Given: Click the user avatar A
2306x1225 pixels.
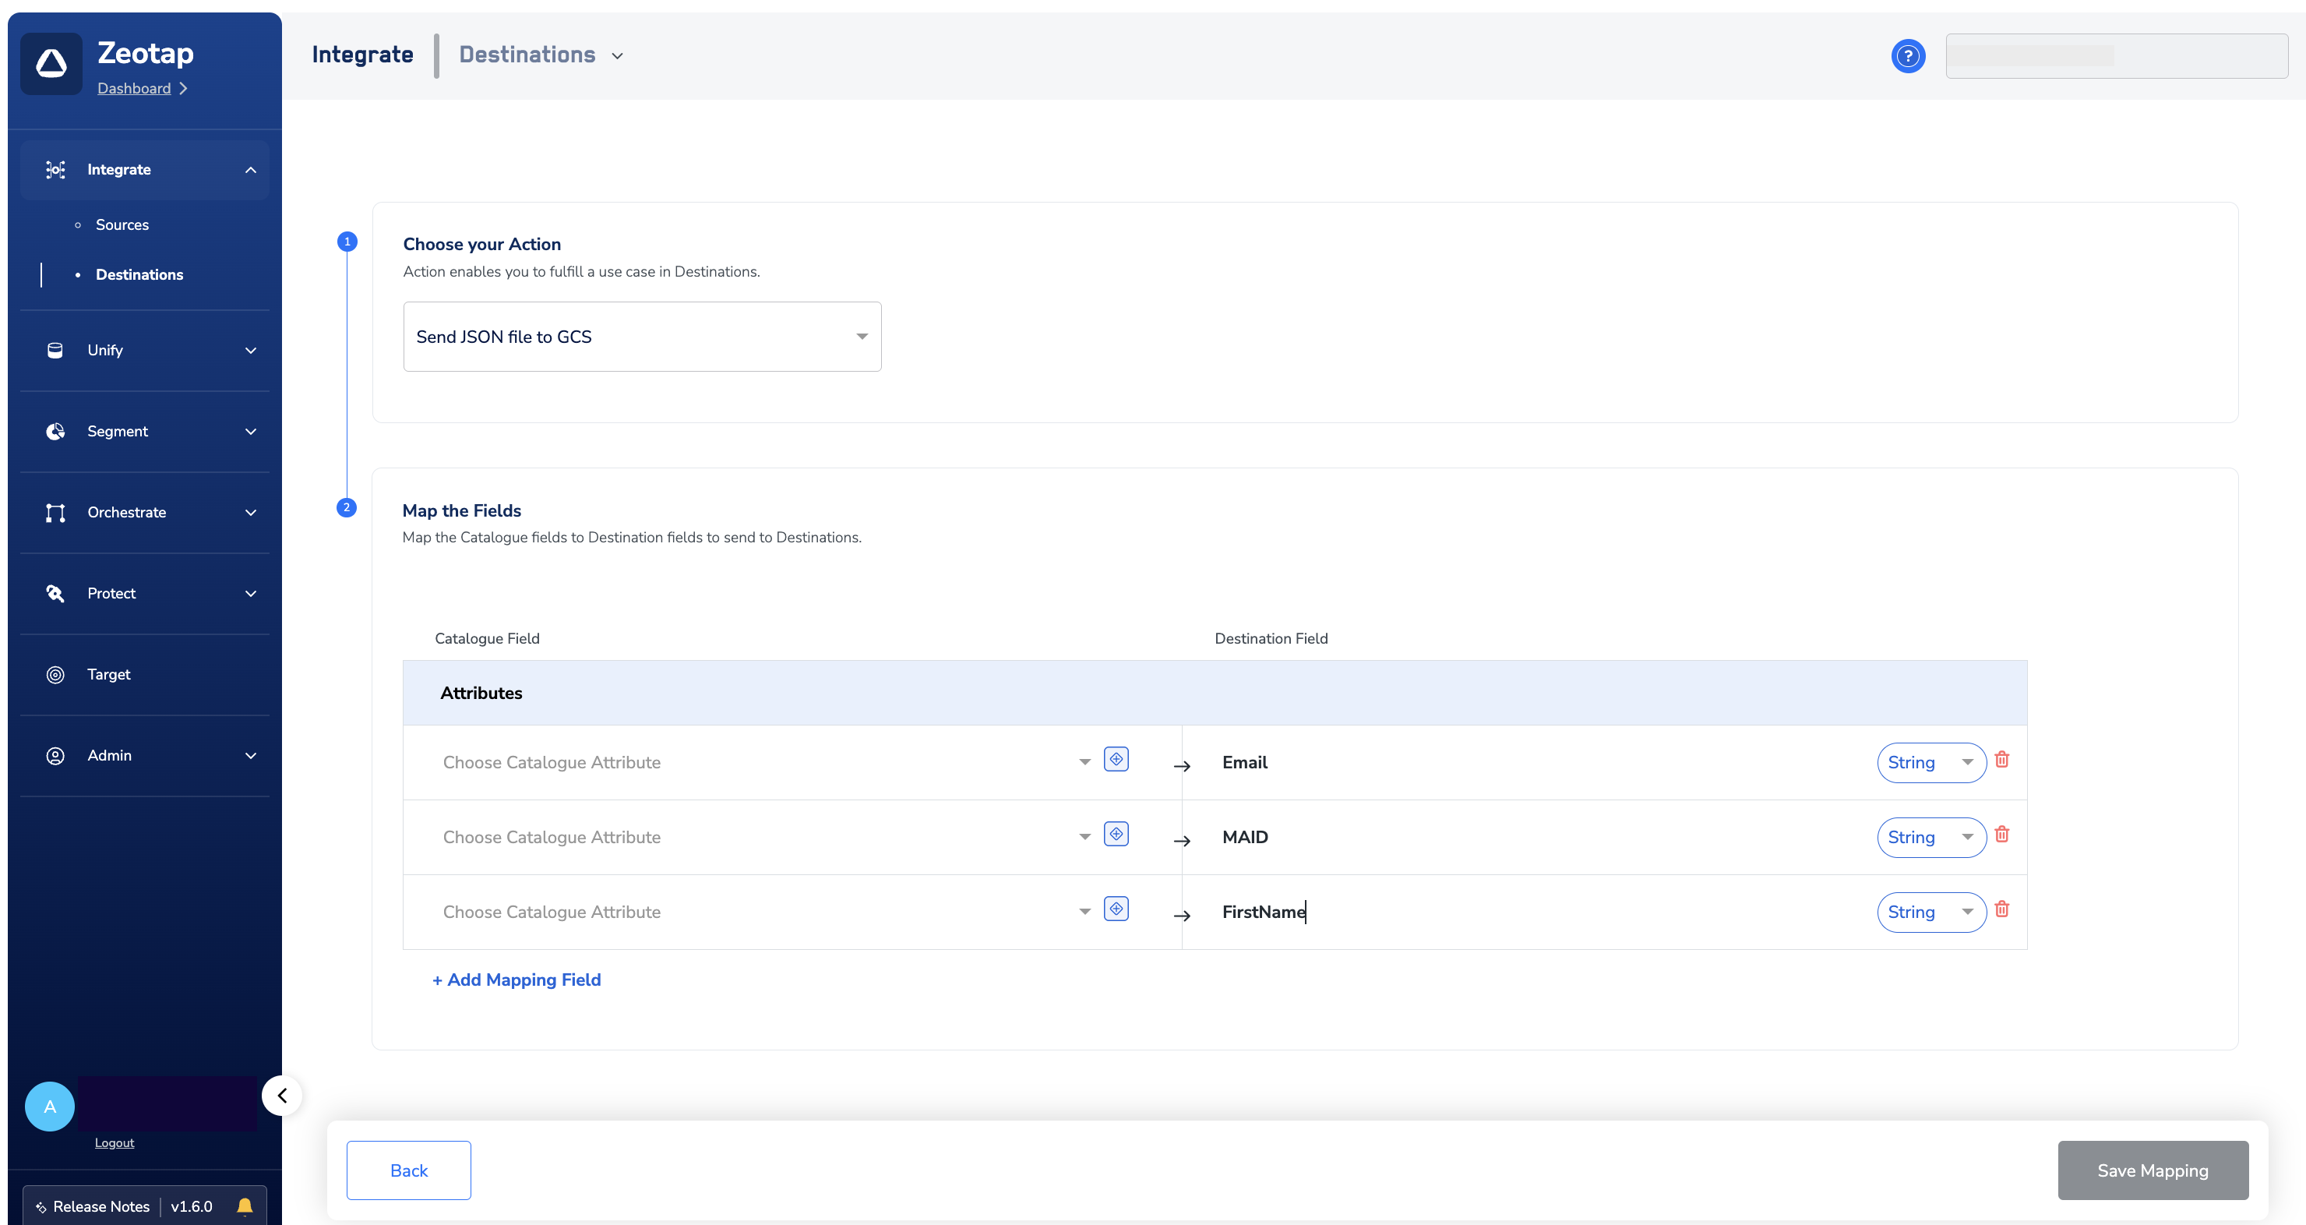Looking at the screenshot, I should 50,1107.
